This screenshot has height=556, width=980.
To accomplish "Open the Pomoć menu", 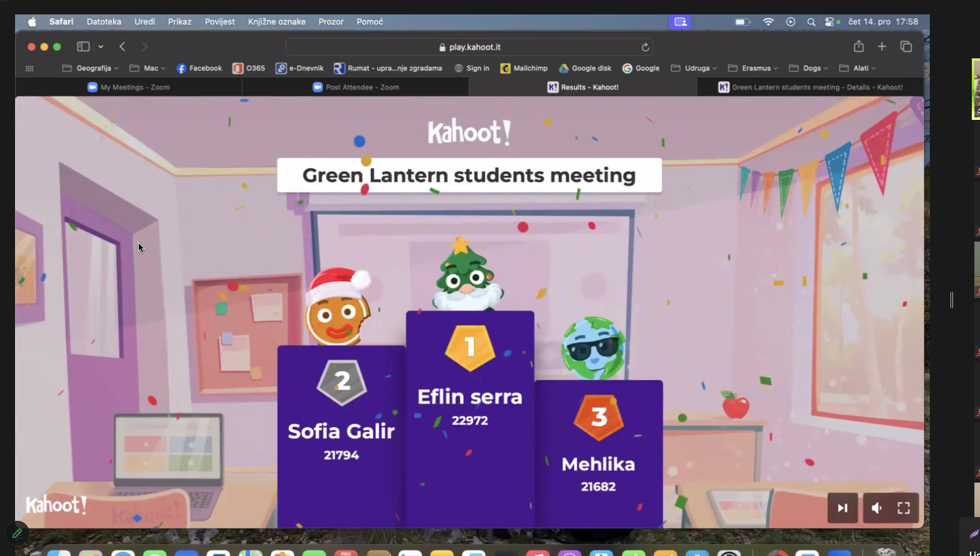I will (x=370, y=22).
